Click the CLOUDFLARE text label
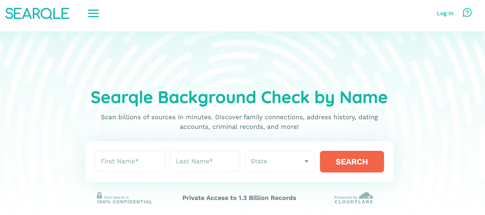The height and width of the screenshot is (215, 485). coord(354,202)
